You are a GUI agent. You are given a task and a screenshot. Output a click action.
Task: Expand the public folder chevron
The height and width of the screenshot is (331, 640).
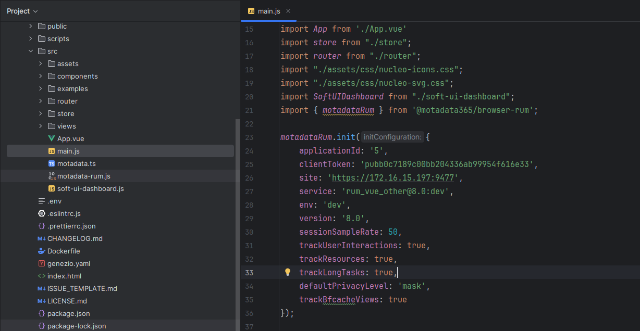[31, 26]
